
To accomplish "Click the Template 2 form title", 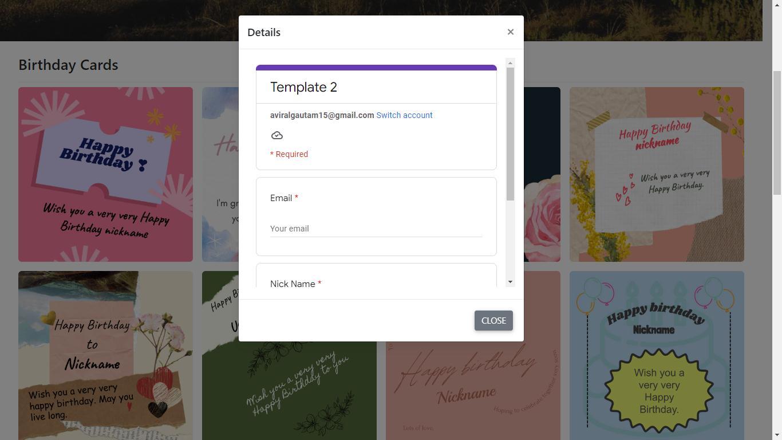I will pos(303,87).
